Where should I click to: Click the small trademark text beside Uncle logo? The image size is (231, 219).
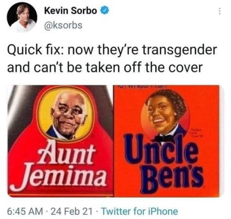click(x=197, y=133)
